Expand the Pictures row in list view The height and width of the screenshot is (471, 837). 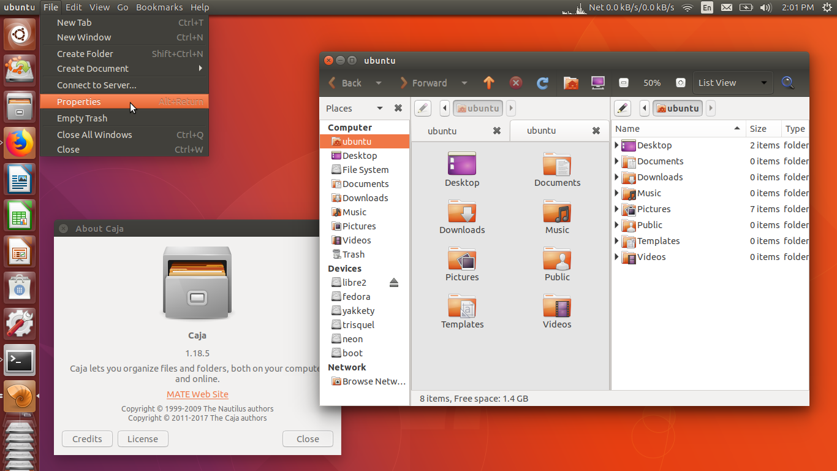[617, 209]
